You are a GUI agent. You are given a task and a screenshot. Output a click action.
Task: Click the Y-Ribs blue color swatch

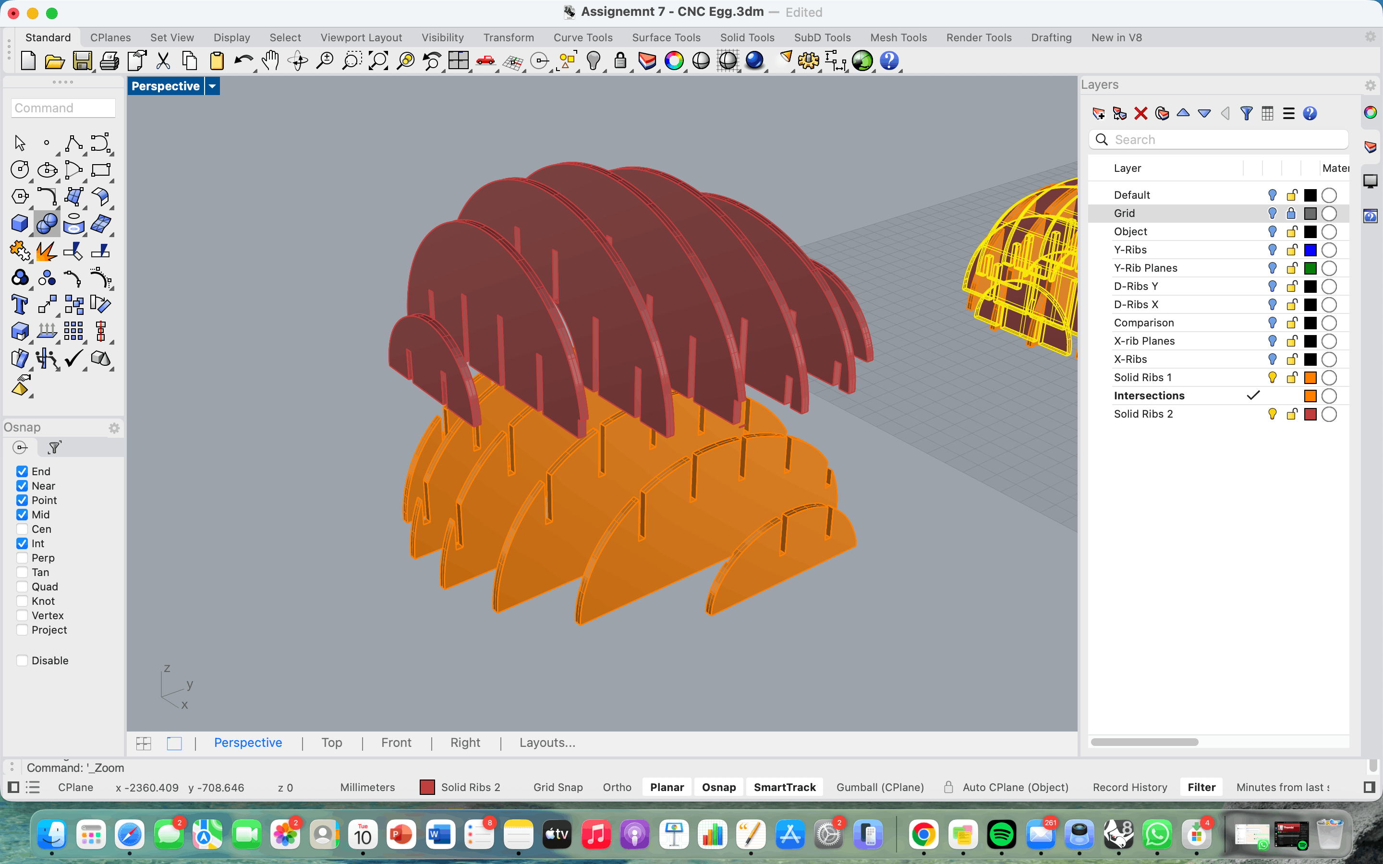[1310, 250]
